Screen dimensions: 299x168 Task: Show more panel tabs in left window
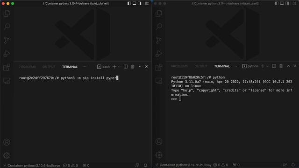click(85, 67)
